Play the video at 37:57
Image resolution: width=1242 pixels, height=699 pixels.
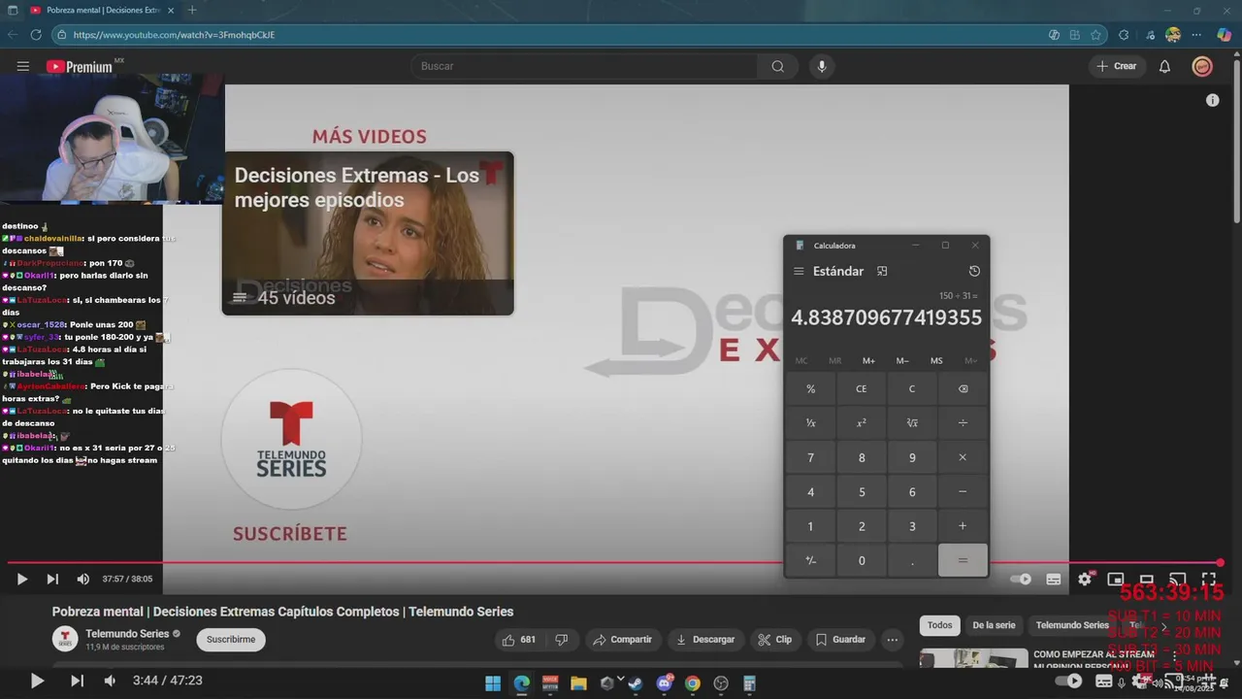point(21,579)
